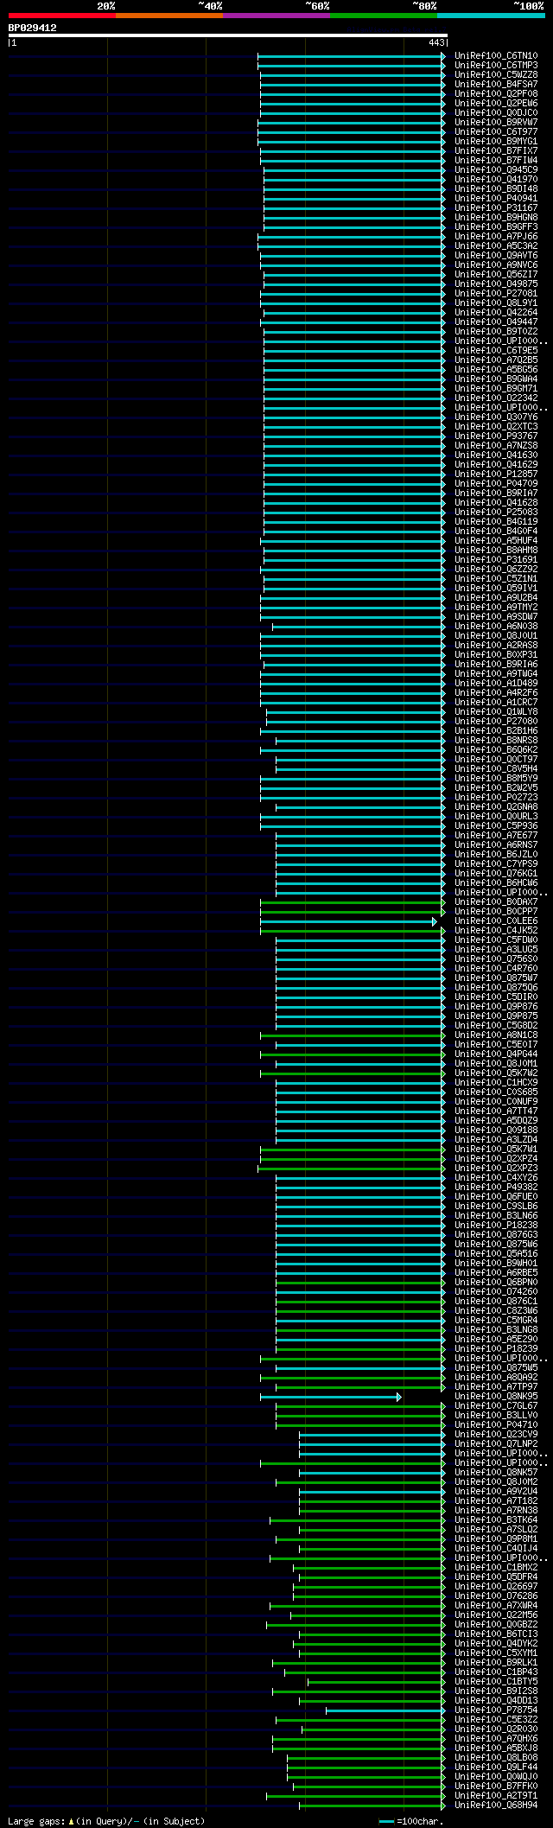Screen dimensions: 553x1828
Task: Select the UniRef100_P18238 label
Action: (496, 1226)
